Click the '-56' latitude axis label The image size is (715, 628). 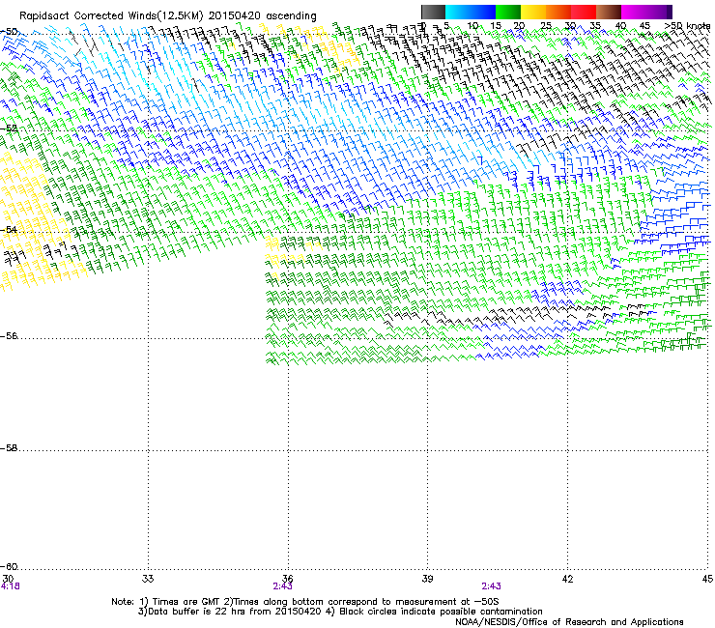click(9, 336)
